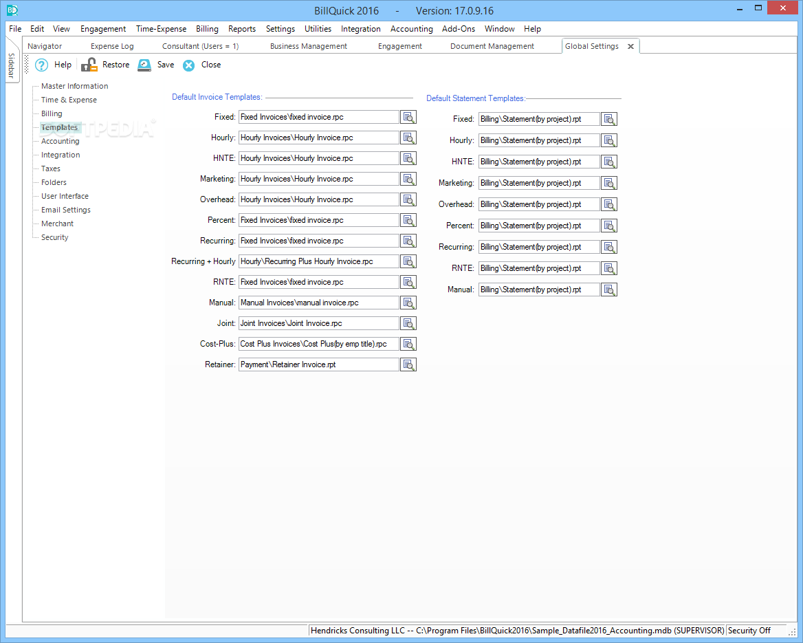The width and height of the screenshot is (803, 643).
Task: Browse template for Manual invoice
Action: coord(408,303)
